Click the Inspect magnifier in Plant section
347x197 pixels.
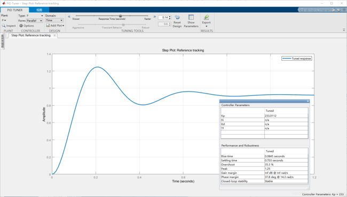(x=4, y=26)
